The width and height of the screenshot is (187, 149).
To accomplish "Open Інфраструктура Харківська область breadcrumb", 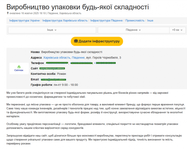I will [x=65, y=21].
